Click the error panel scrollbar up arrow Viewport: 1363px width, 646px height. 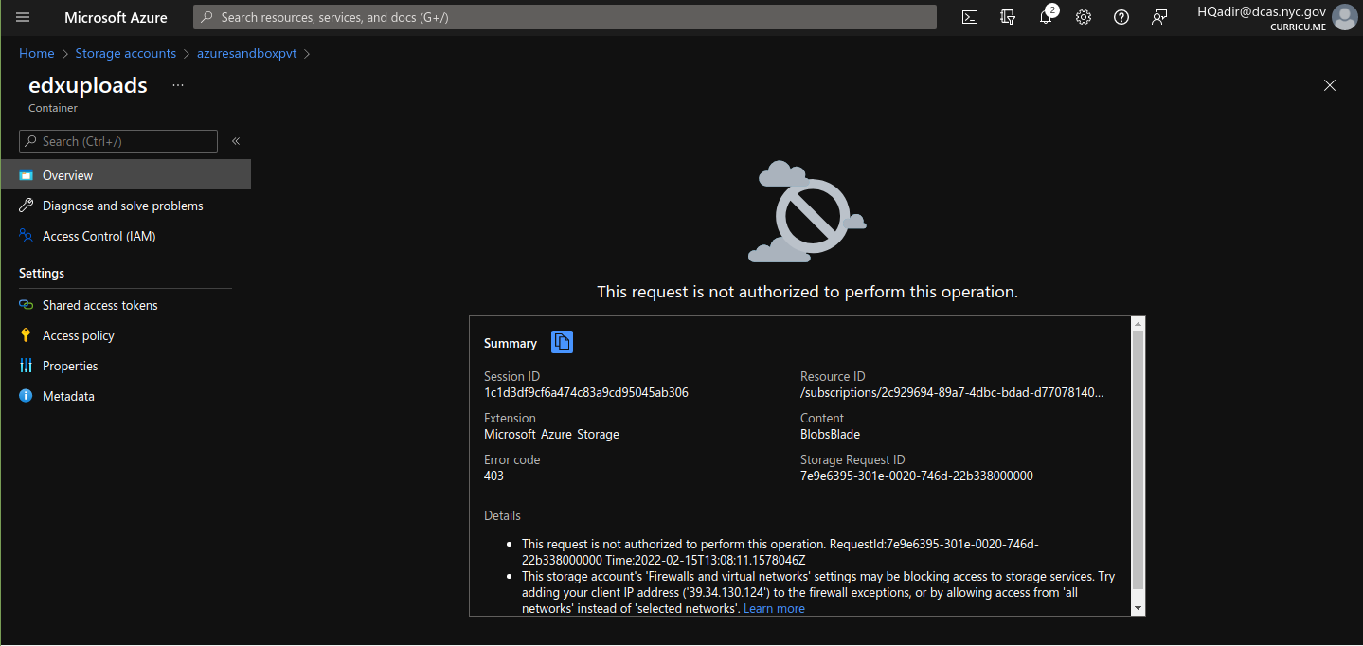pos(1139,324)
